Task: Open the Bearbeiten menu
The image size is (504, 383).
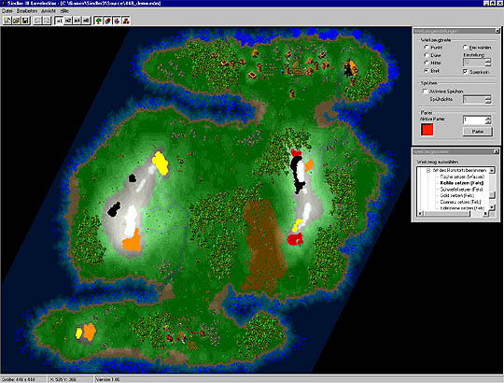Action: pyautogui.click(x=27, y=11)
